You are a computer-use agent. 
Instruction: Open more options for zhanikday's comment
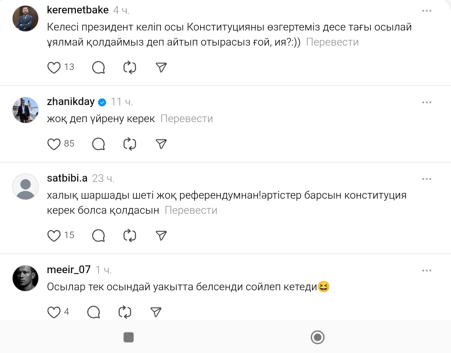pos(427,103)
